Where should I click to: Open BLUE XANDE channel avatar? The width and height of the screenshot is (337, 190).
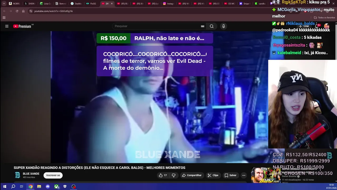[17, 175]
